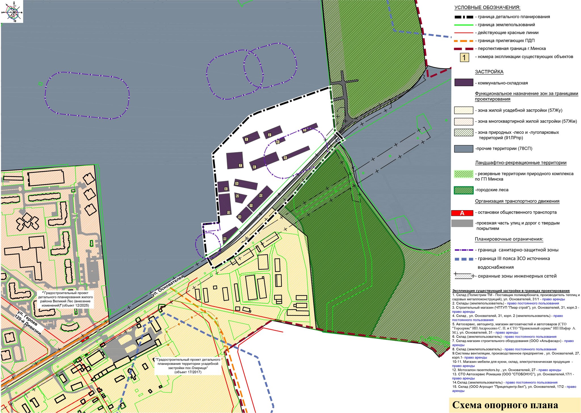Click the 'пос.Озерище' project text box

[x=188, y=365]
